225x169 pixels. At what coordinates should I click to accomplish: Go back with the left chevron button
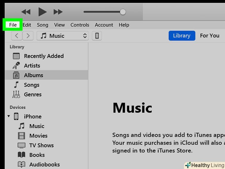point(17,36)
